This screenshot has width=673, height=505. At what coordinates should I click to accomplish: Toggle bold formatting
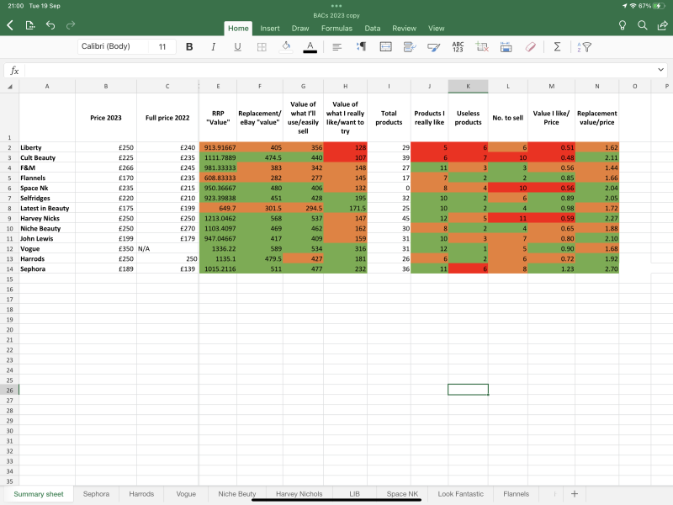coord(189,47)
